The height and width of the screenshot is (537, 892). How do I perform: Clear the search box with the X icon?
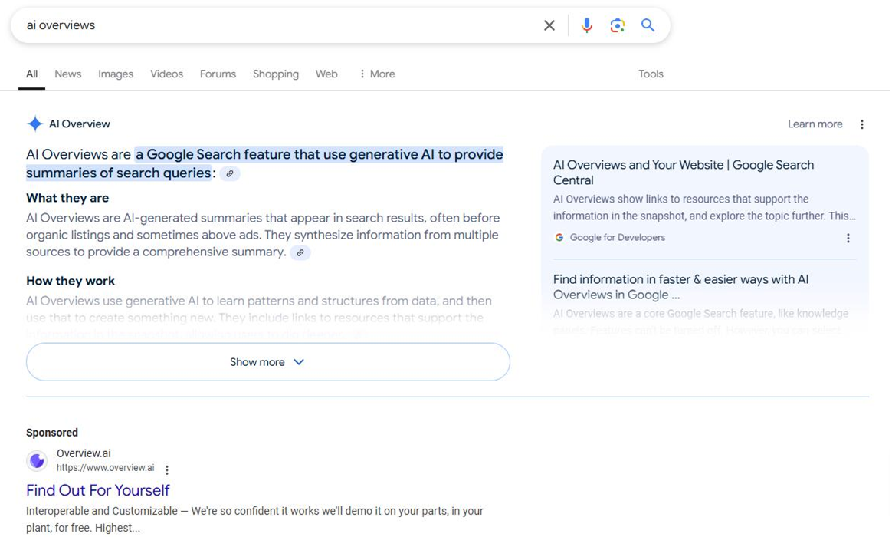pos(549,25)
